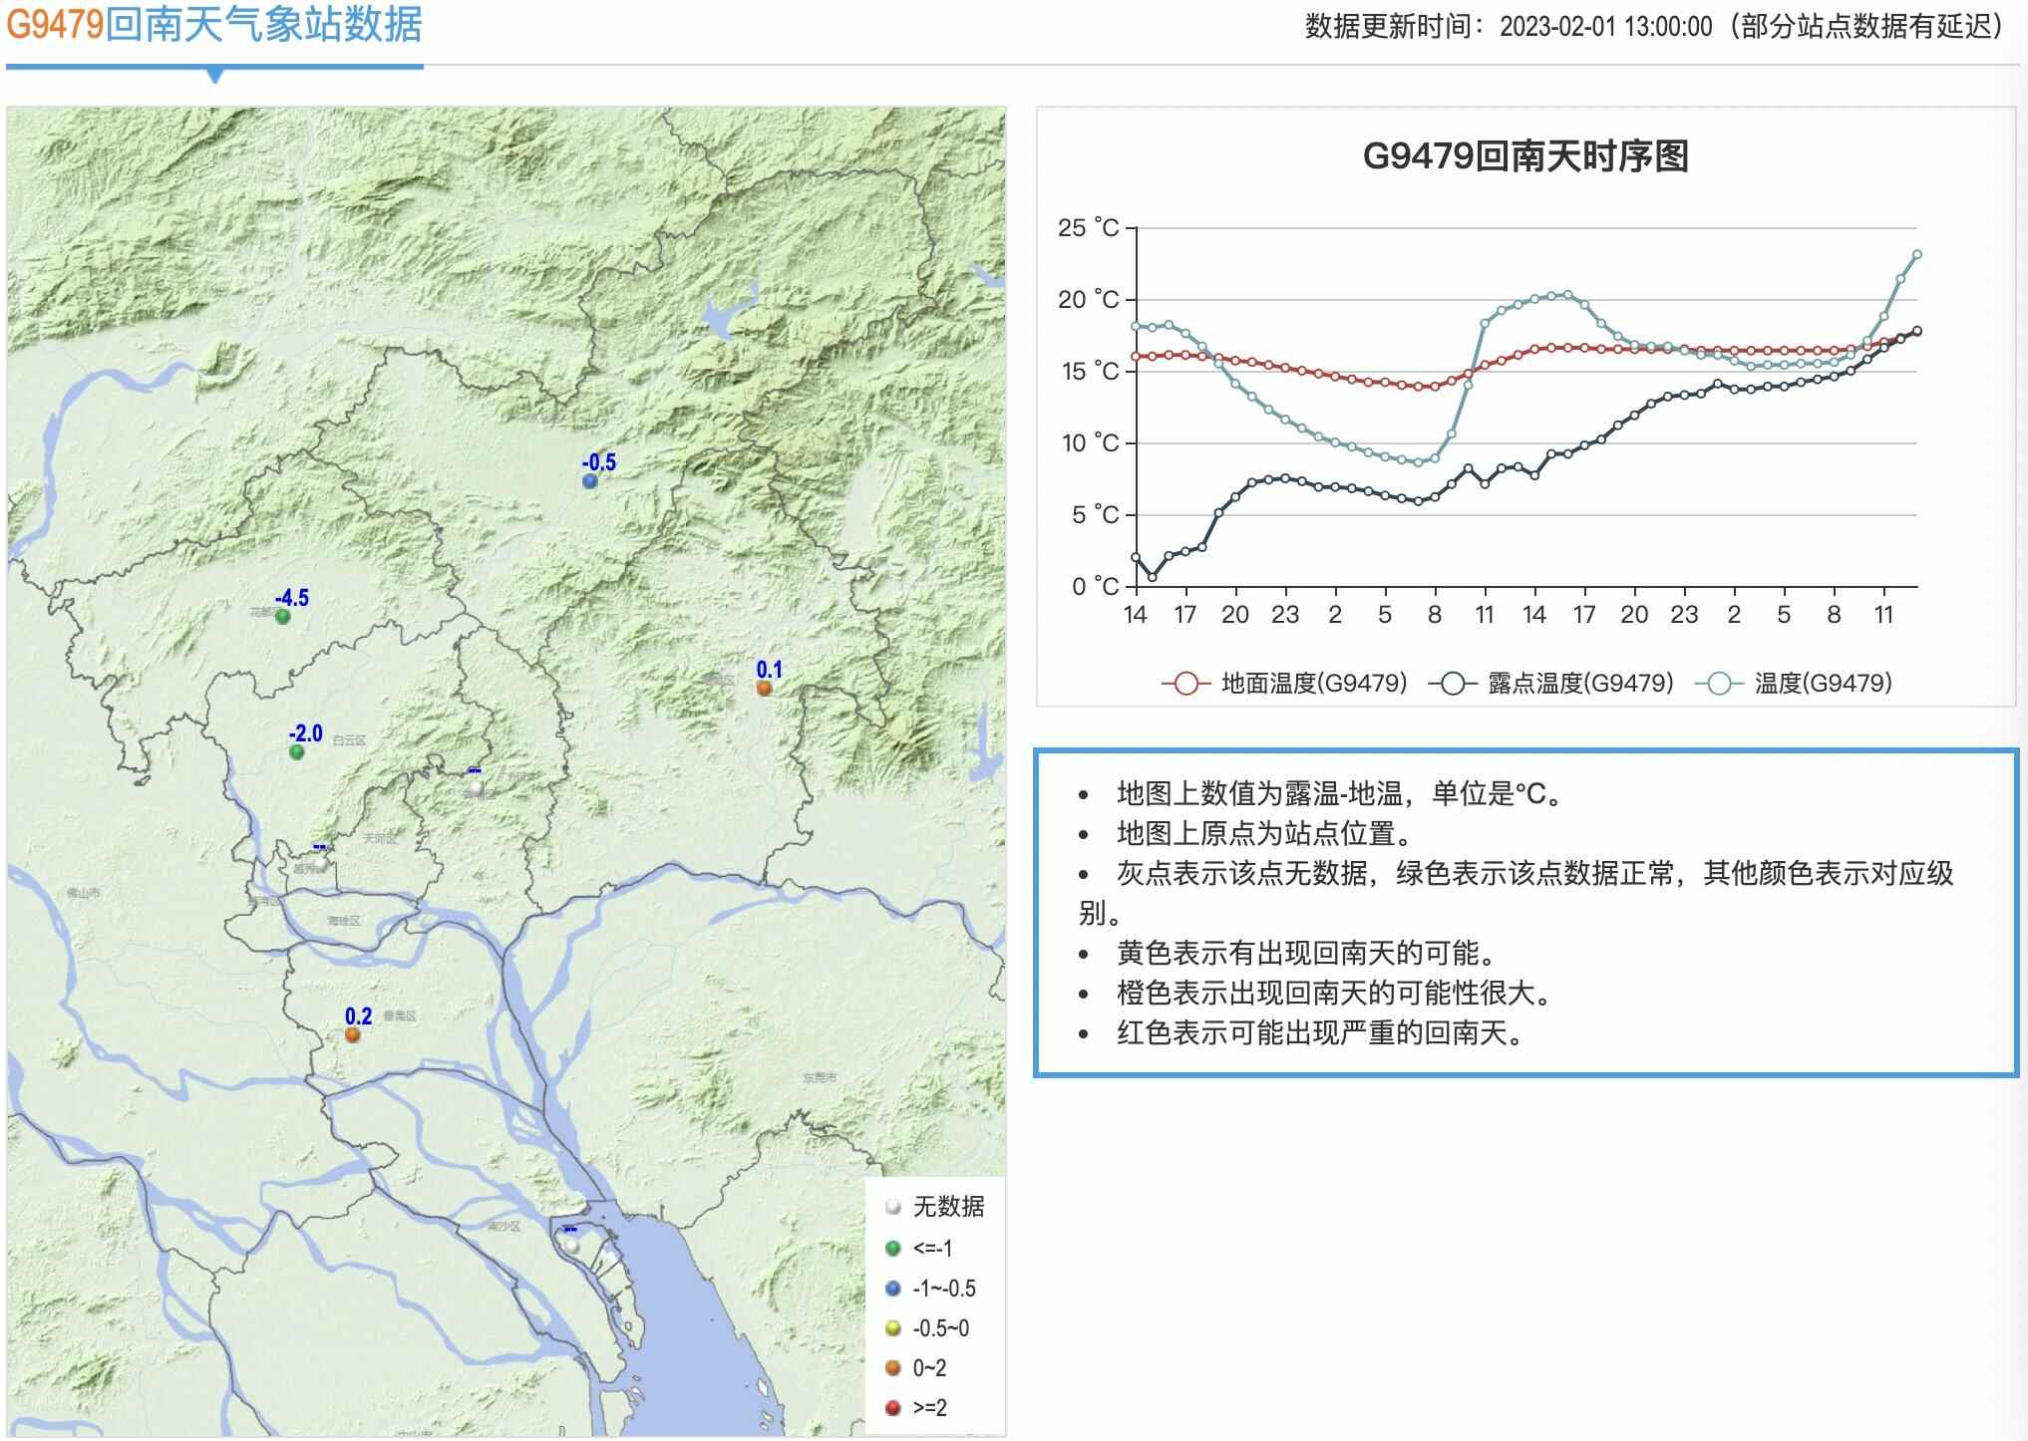Click the yellow -0.5~0 legend swatch

tap(893, 1328)
